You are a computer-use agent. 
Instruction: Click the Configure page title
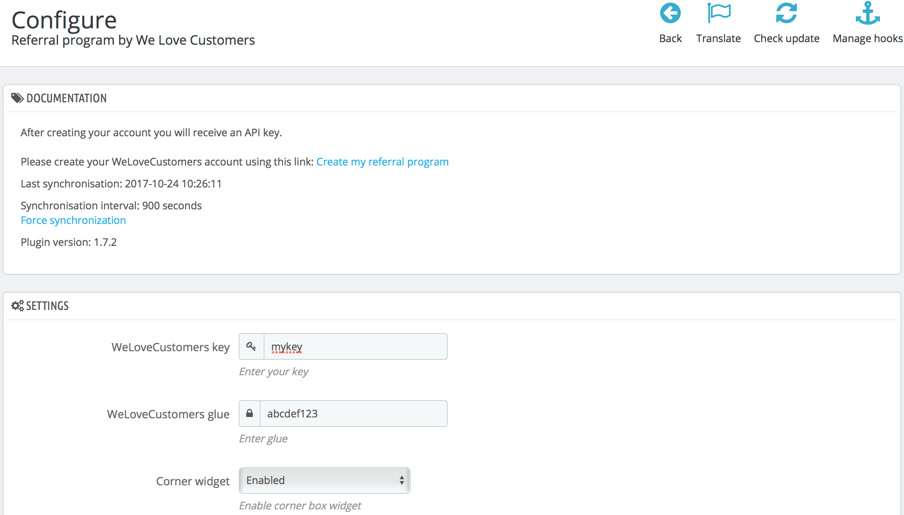coord(64,20)
